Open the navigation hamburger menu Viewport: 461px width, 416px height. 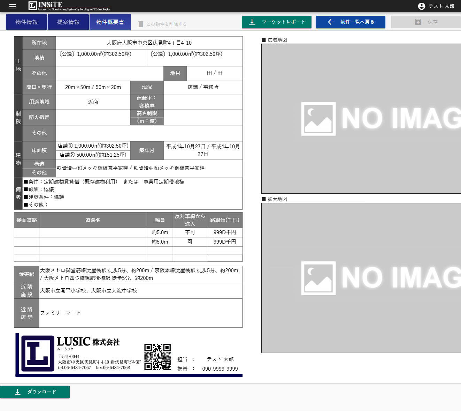point(12,6)
